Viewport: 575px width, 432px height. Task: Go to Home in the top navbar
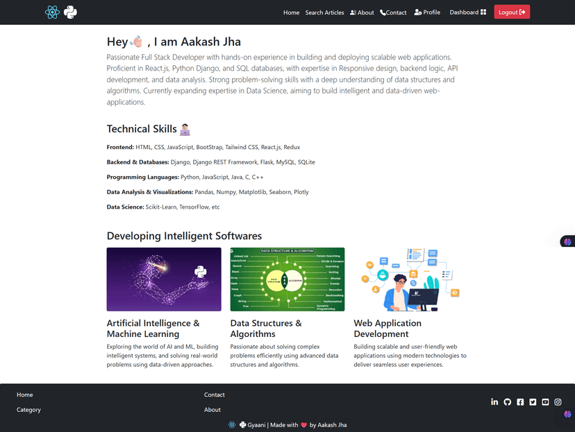[291, 12]
